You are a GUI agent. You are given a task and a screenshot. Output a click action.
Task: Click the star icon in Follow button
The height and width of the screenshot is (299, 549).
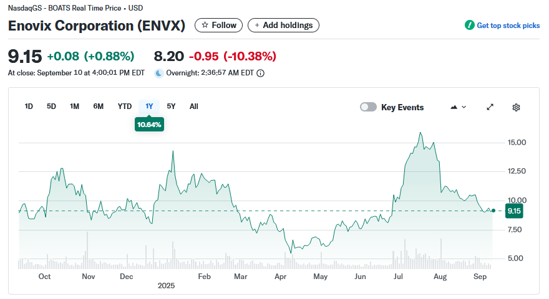point(204,26)
